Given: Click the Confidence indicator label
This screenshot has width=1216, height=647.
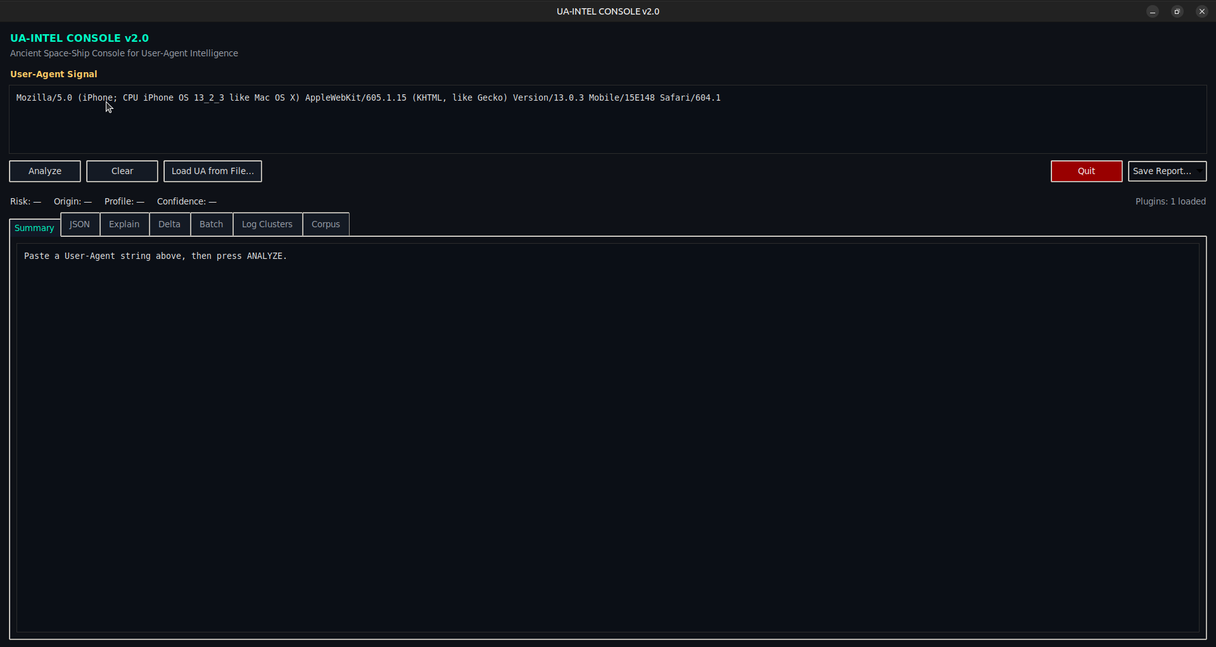Looking at the screenshot, I should (186, 201).
